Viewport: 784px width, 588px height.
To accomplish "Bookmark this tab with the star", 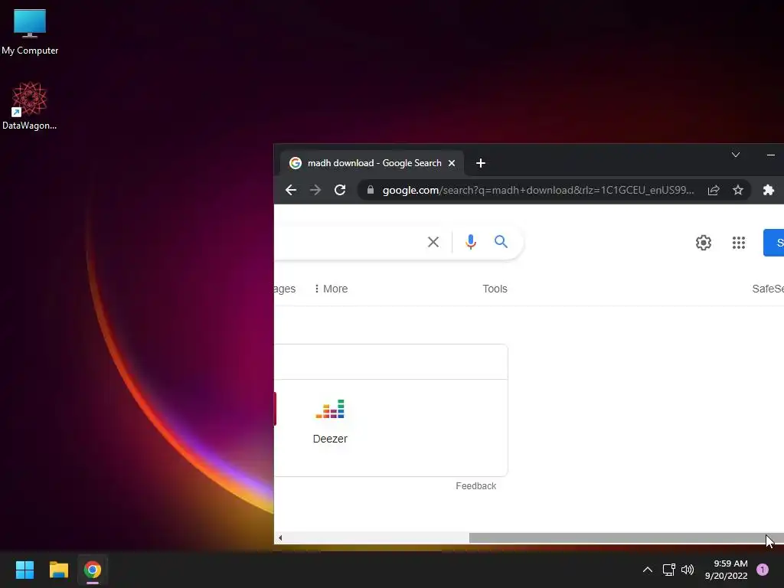I will click(x=738, y=190).
